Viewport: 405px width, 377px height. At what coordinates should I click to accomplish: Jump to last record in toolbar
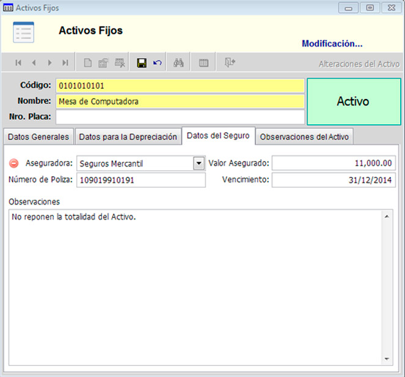(65, 63)
